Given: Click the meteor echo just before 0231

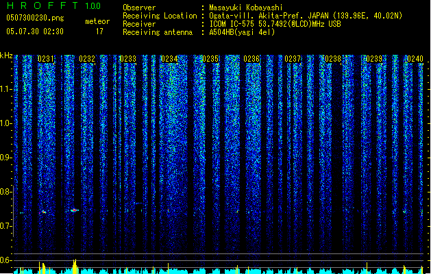Looking at the screenshot, I should [x=42, y=212].
